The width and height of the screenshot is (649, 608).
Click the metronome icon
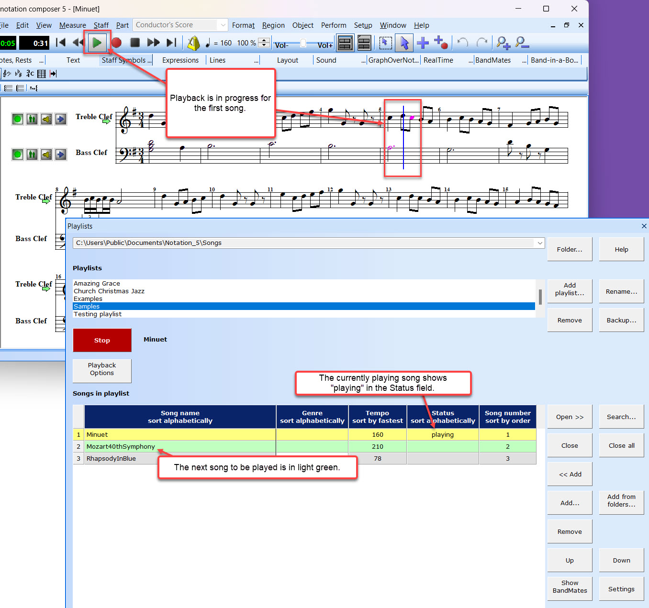pyautogui.click(x=193, y=43)
